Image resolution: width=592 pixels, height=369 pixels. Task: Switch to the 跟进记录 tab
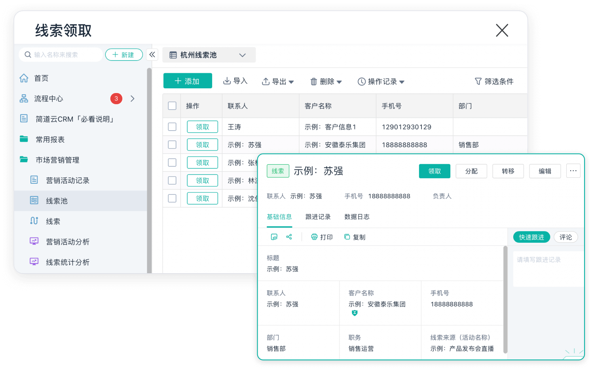click(318, 217)
